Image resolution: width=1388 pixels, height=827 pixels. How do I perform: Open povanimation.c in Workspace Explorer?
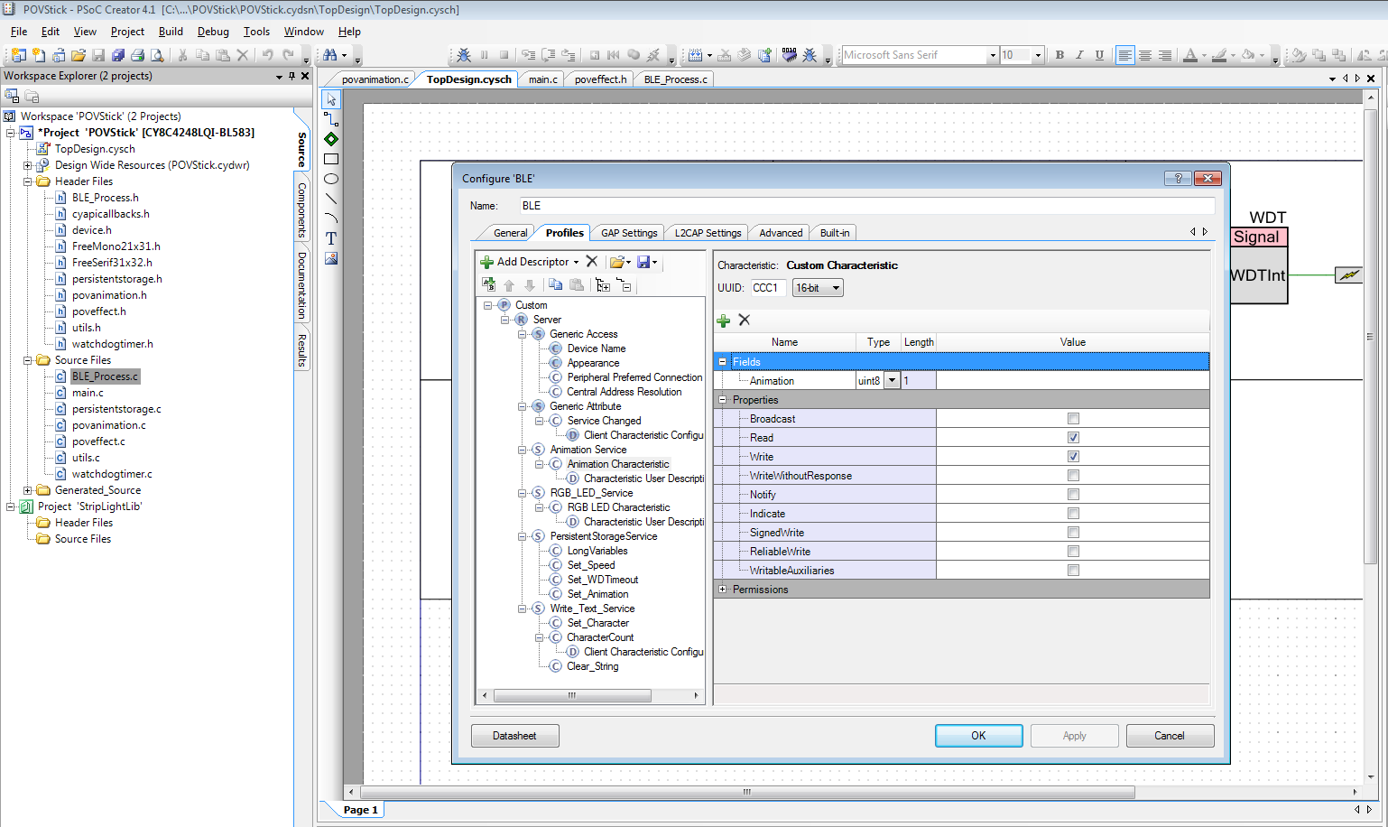[x=108, y=425]
